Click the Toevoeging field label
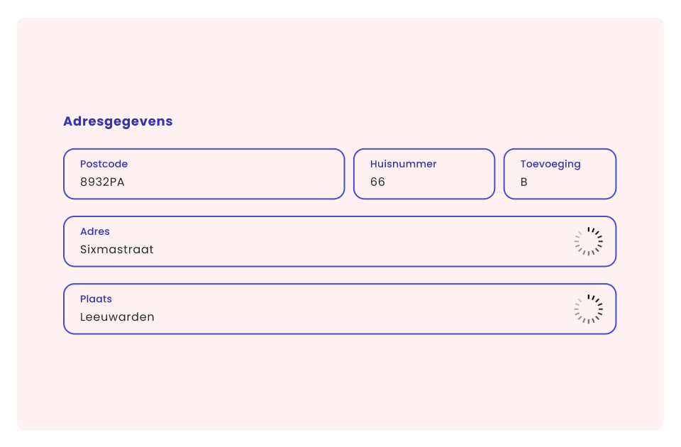This screenshot has width=681, height=447. (550, 164)
